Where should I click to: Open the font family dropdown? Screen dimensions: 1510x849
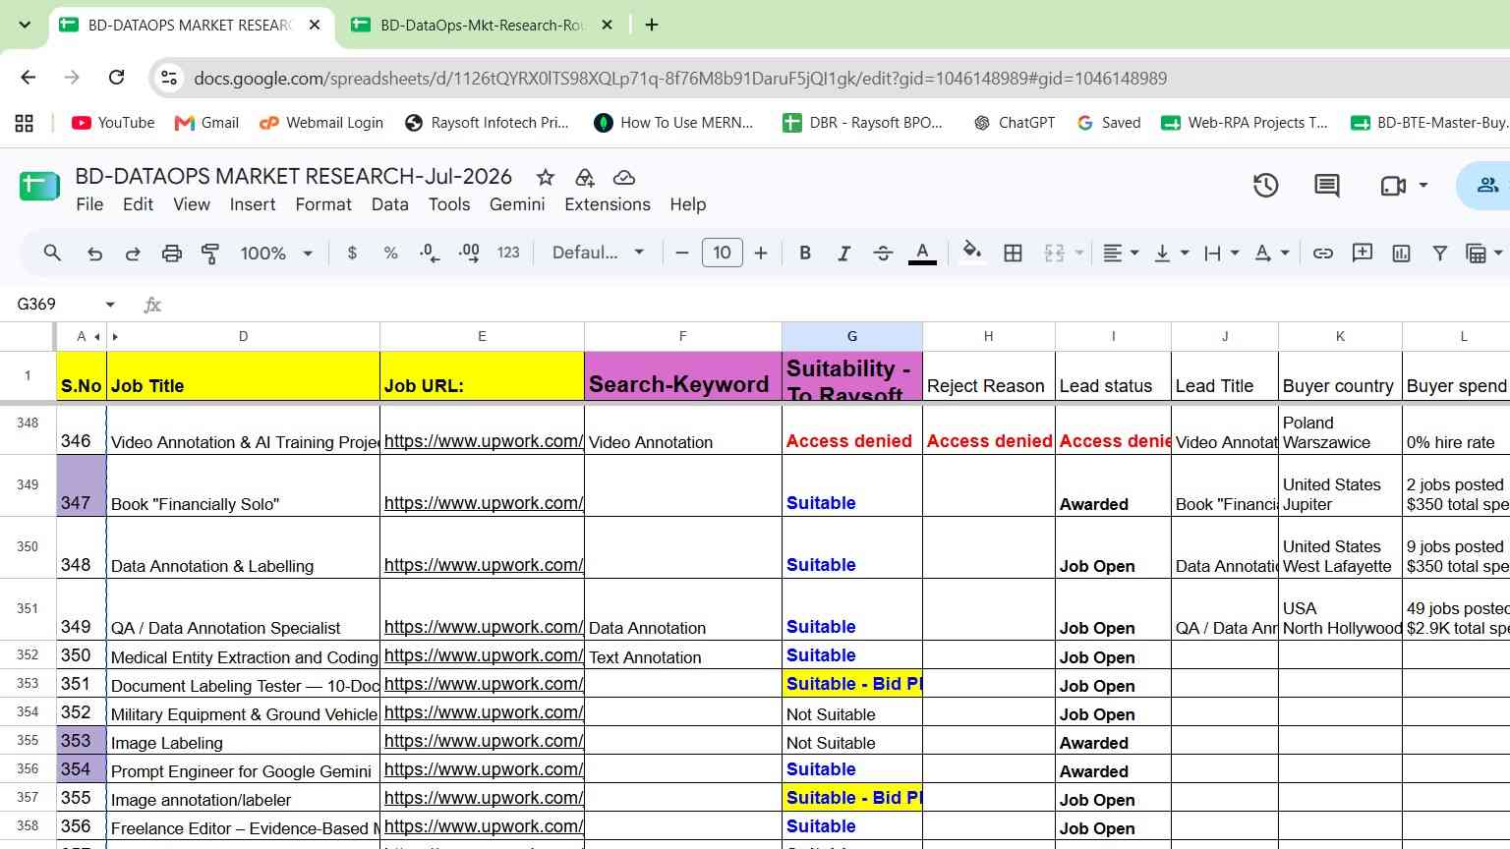598,253
